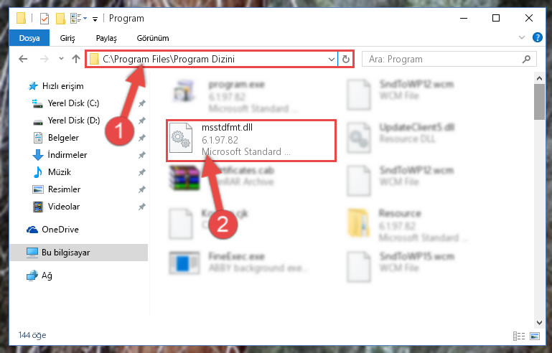The image size is (552, 353).
Task: Switch to details list view icon
Action: click(519, 336)
